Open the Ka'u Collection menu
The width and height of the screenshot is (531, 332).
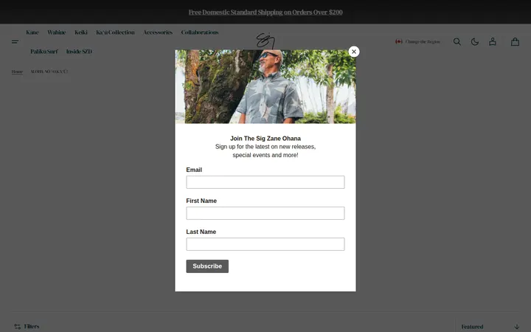click(x=115, y=32)
